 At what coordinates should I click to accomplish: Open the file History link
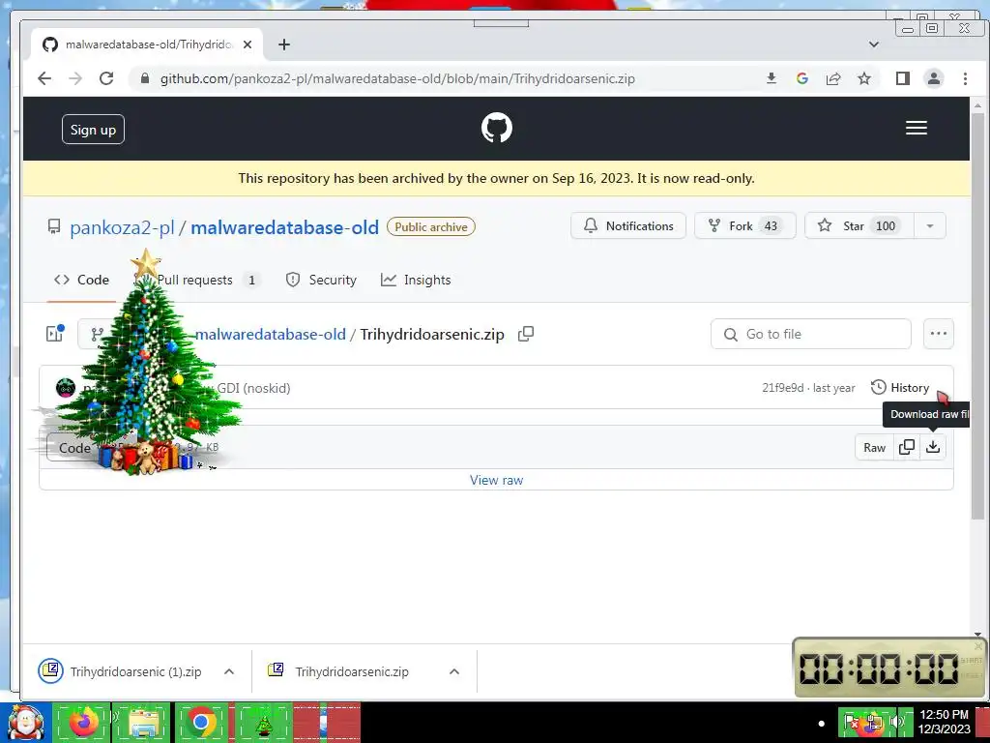(x=900, y=387)
